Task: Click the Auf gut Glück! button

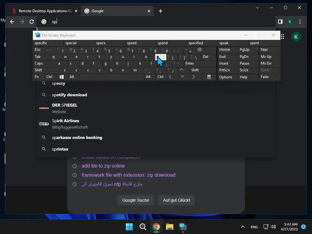Action: click(176, 200)
